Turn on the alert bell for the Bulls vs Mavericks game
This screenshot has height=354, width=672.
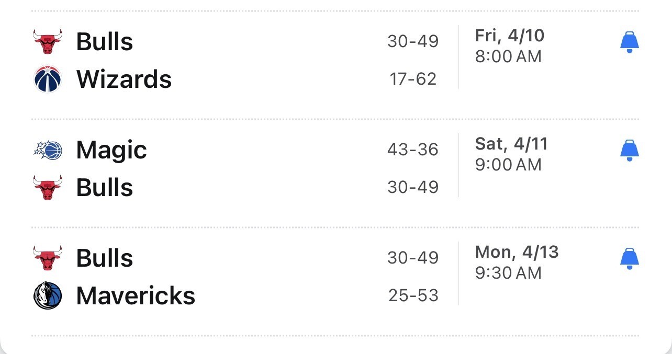[x=630, y=259]
